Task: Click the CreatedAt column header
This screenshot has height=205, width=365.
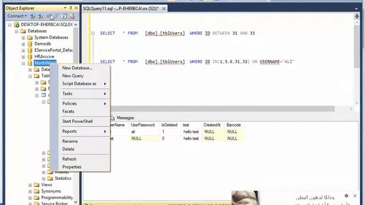Action: coord(212,125)
